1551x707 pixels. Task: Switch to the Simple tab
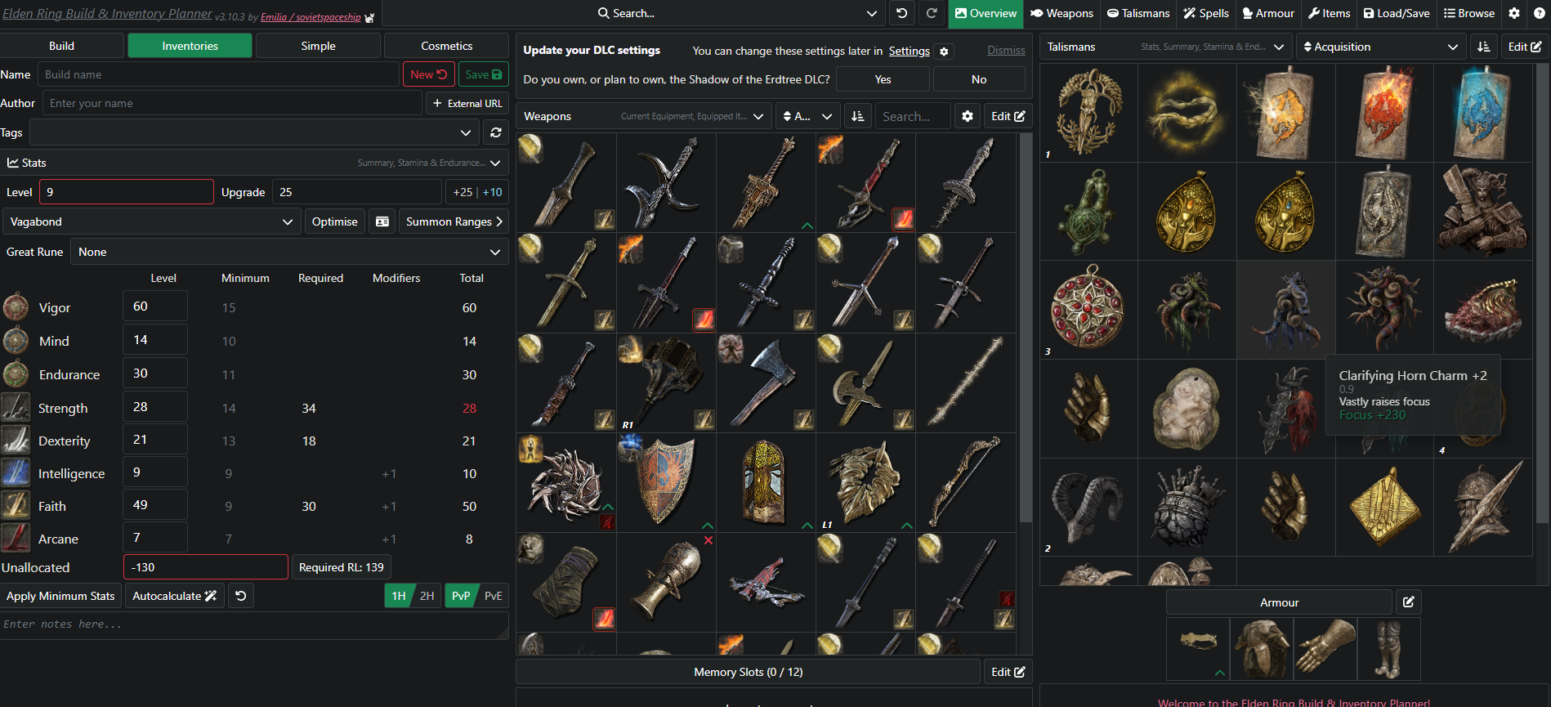pyautogui.click(x=318, y=46)
